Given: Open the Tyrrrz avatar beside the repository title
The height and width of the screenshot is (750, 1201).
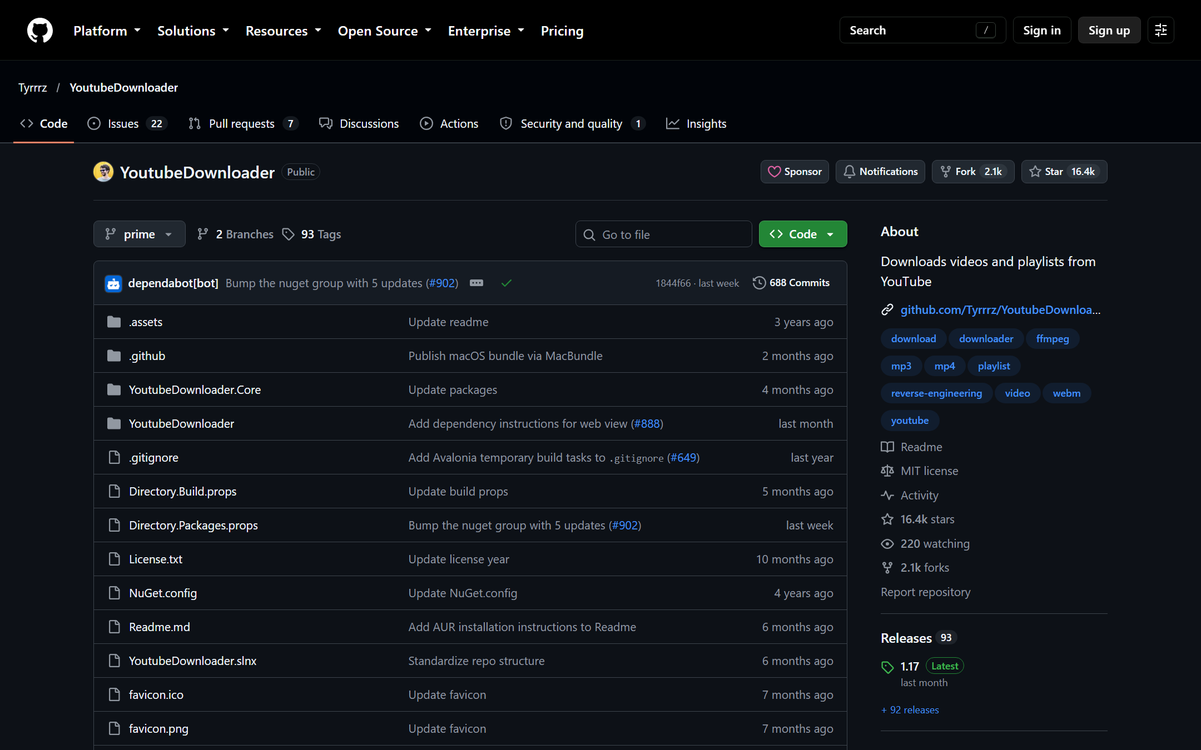Looking at the screenshot, I should pyautogui.click(x=103, y=172).
